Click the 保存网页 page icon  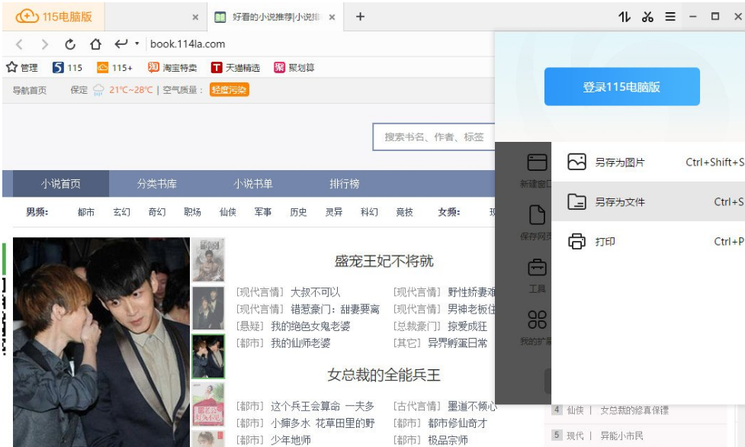[x=537, y=215]
